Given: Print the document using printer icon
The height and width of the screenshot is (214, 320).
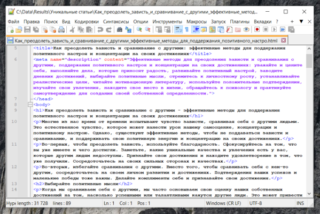Looking at the screenshot, I should coord(61,30).
